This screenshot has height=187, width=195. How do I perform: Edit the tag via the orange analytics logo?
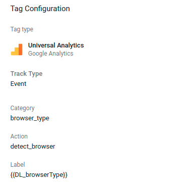click(17, 50)
